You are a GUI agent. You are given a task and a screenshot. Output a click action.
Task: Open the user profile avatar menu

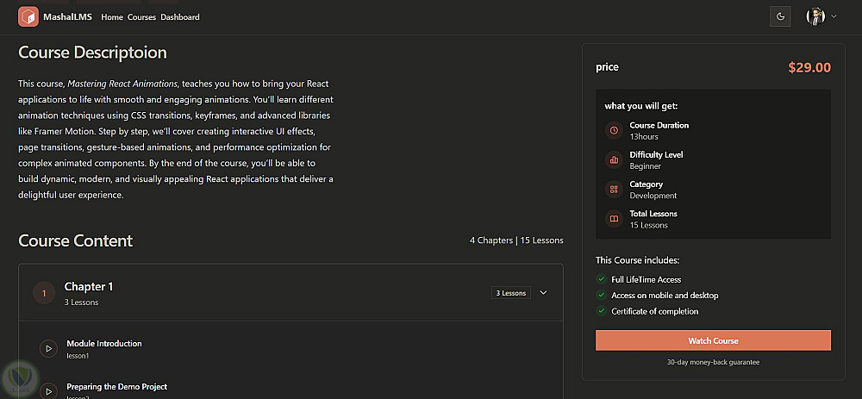[x=815, y=16]
